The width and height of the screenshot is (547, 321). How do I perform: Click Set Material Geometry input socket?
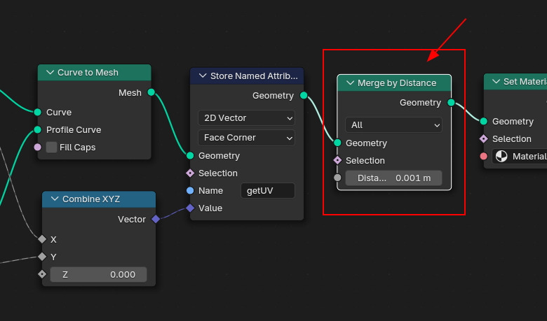tap(483, 121)
